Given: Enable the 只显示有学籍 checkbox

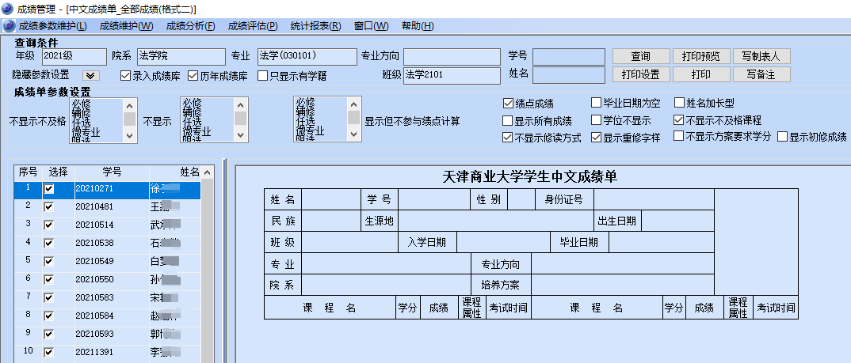Looking at the screenshot, I should (262, 76).
